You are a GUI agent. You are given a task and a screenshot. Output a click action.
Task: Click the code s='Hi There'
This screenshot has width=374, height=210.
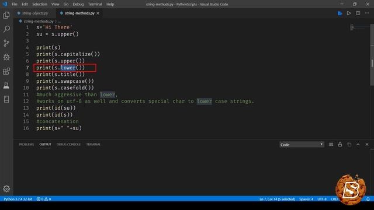click(x=54, y=27)
